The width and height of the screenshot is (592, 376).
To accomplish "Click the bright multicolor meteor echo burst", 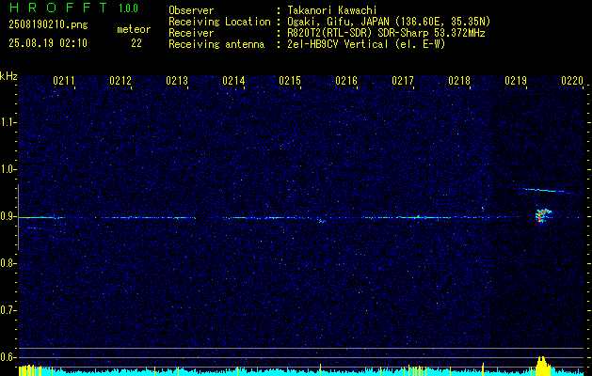I will click(542, 215).
